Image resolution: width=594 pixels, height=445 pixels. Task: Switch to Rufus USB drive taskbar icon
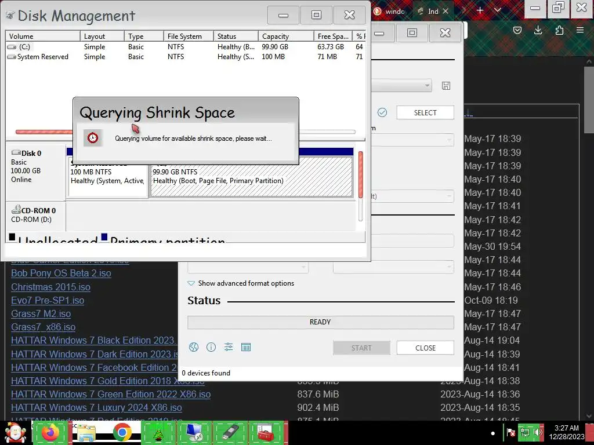230,433
